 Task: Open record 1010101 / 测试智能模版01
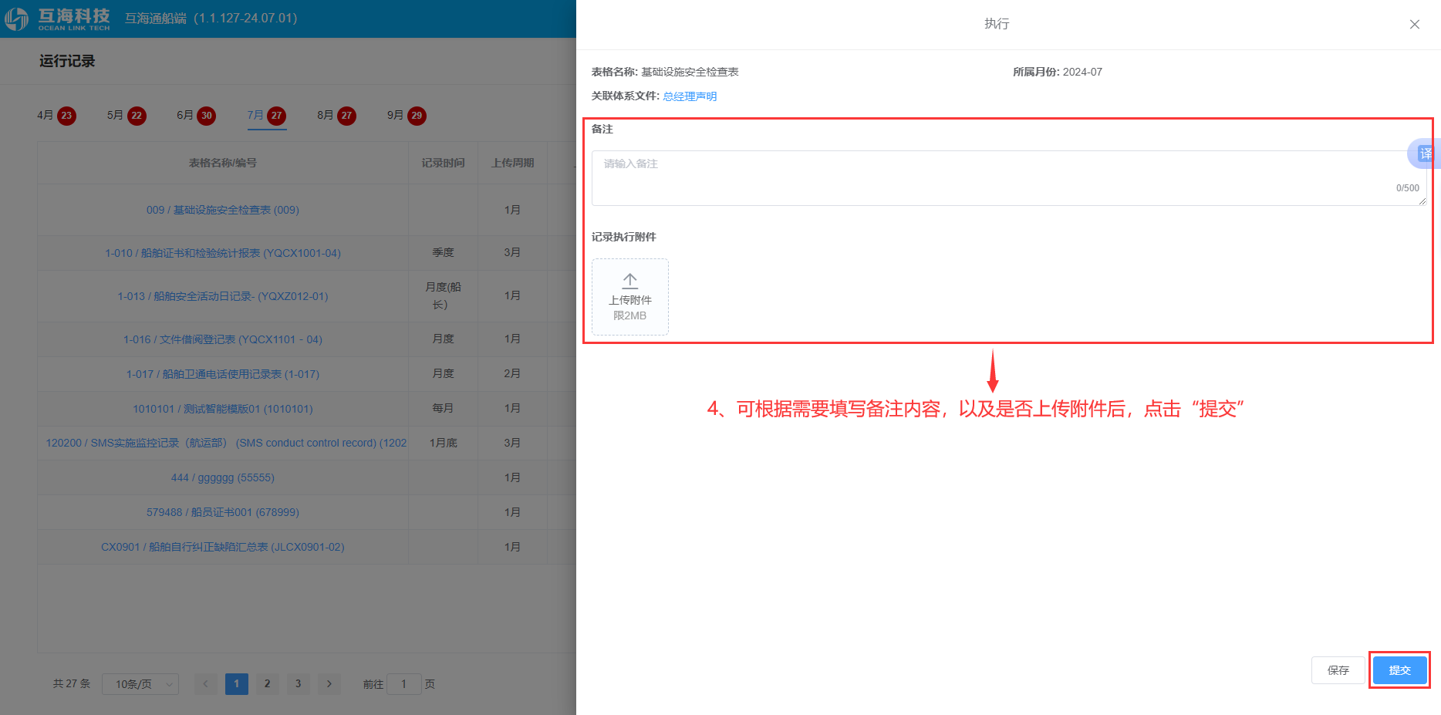[223, 409]
